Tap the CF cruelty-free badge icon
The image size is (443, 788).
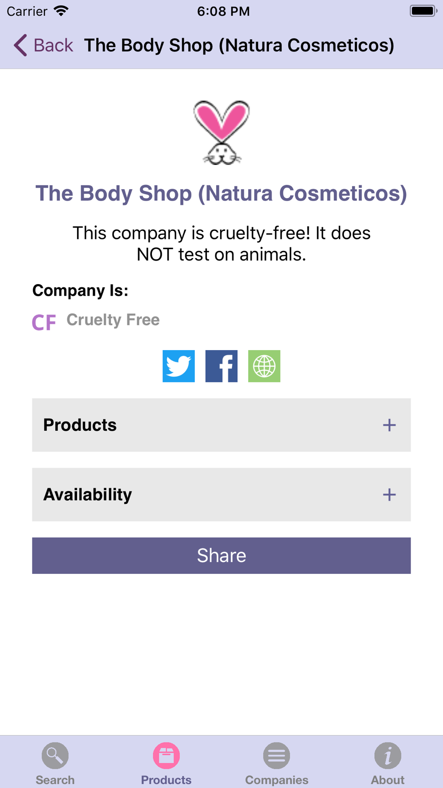(44, 322)
